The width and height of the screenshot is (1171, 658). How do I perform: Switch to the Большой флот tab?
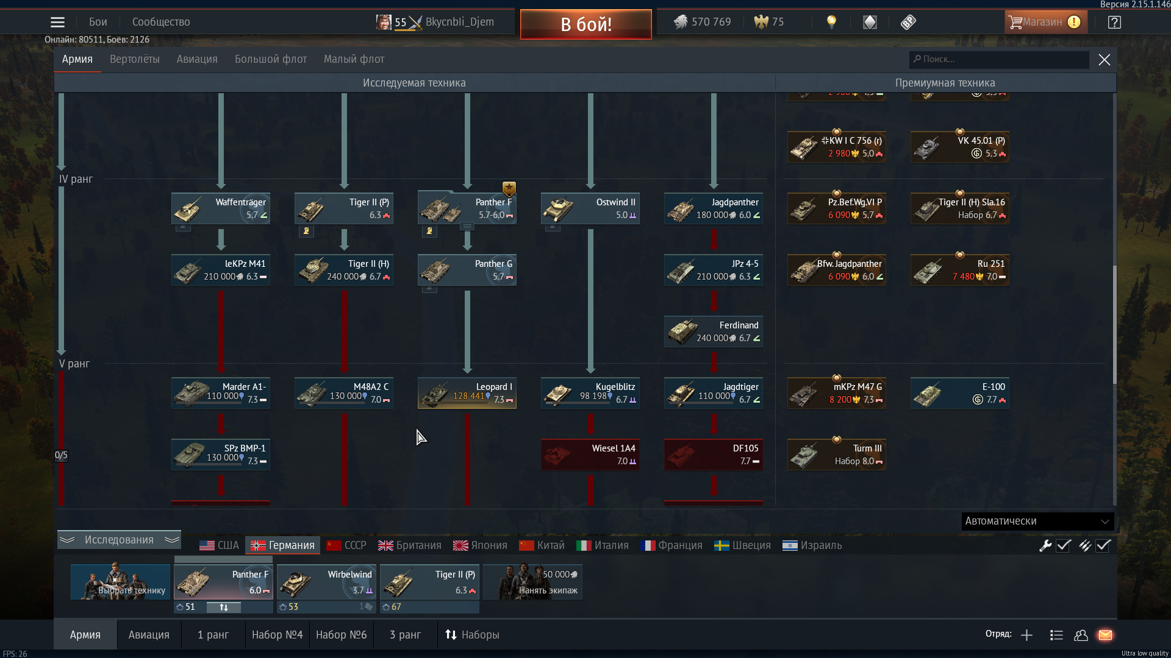tap(271, 59)
